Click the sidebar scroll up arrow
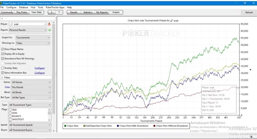257x139 pixels. click(54, 23)
